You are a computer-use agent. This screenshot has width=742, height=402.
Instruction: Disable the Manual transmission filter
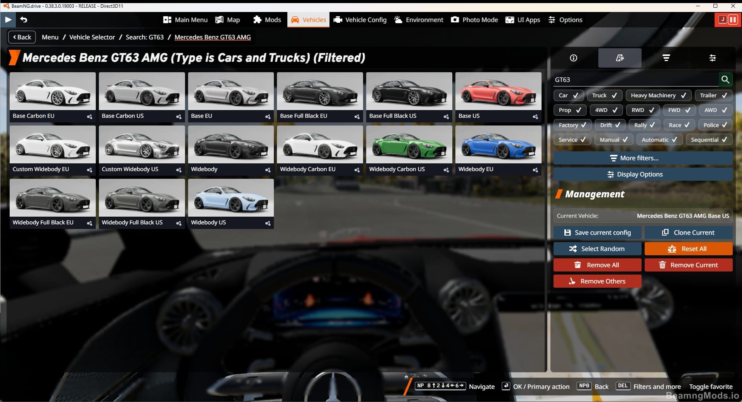click(613, 139)
